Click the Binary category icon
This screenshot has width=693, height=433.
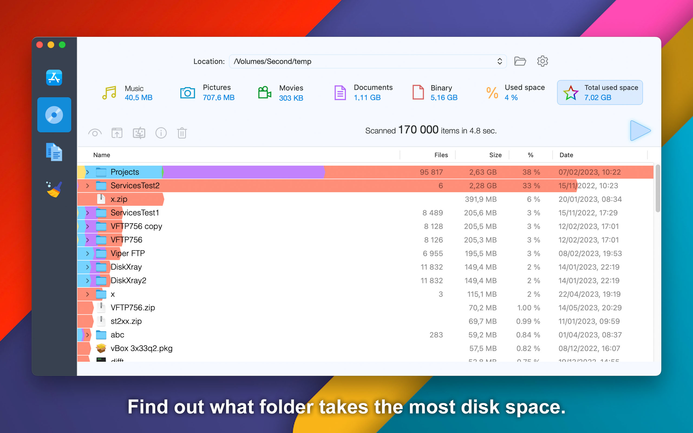click(x=418, y=92)
